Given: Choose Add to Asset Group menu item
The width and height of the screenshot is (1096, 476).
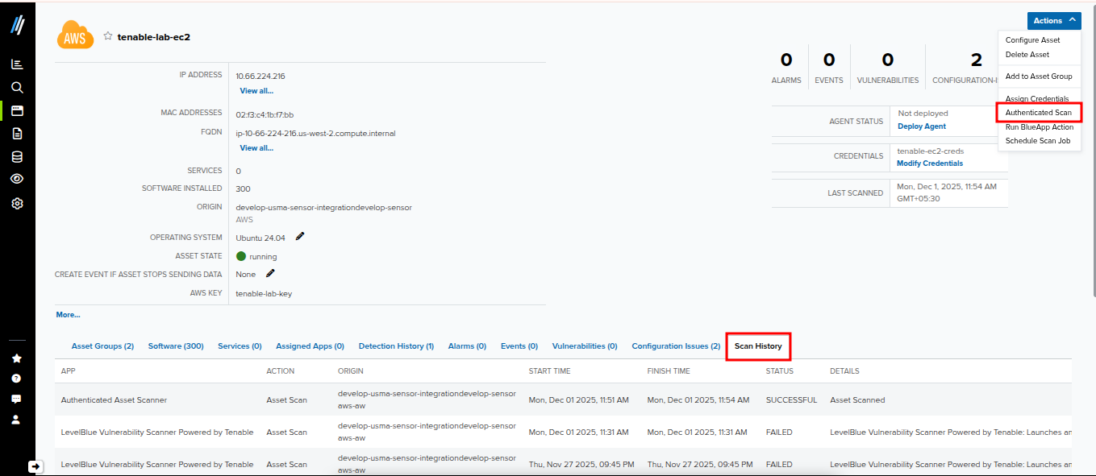Looking at the screenshot, I should tap(1039, 77).
